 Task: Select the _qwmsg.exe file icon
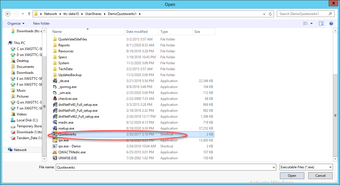pos(55,87)
